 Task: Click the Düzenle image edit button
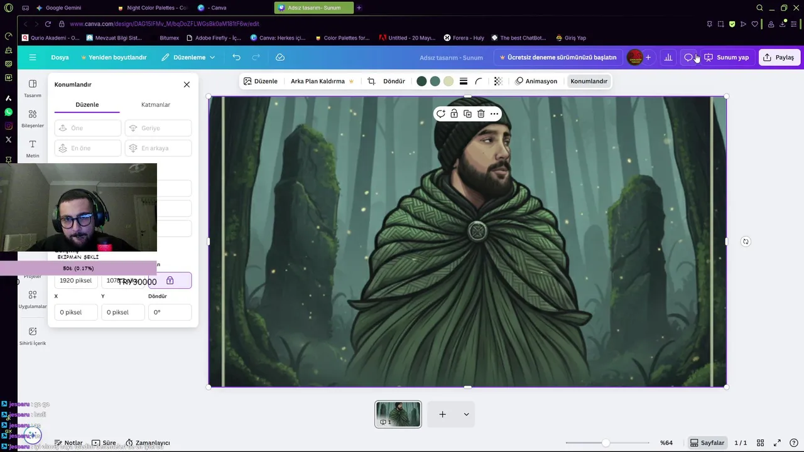(261, 81)
